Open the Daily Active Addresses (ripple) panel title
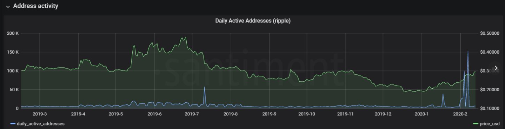This screenshot has width=505, height=129. click(253, 21)
